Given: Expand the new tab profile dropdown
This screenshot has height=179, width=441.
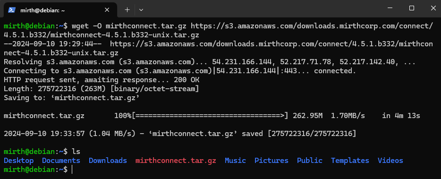Looking at the screenshot, I should 141,10.
